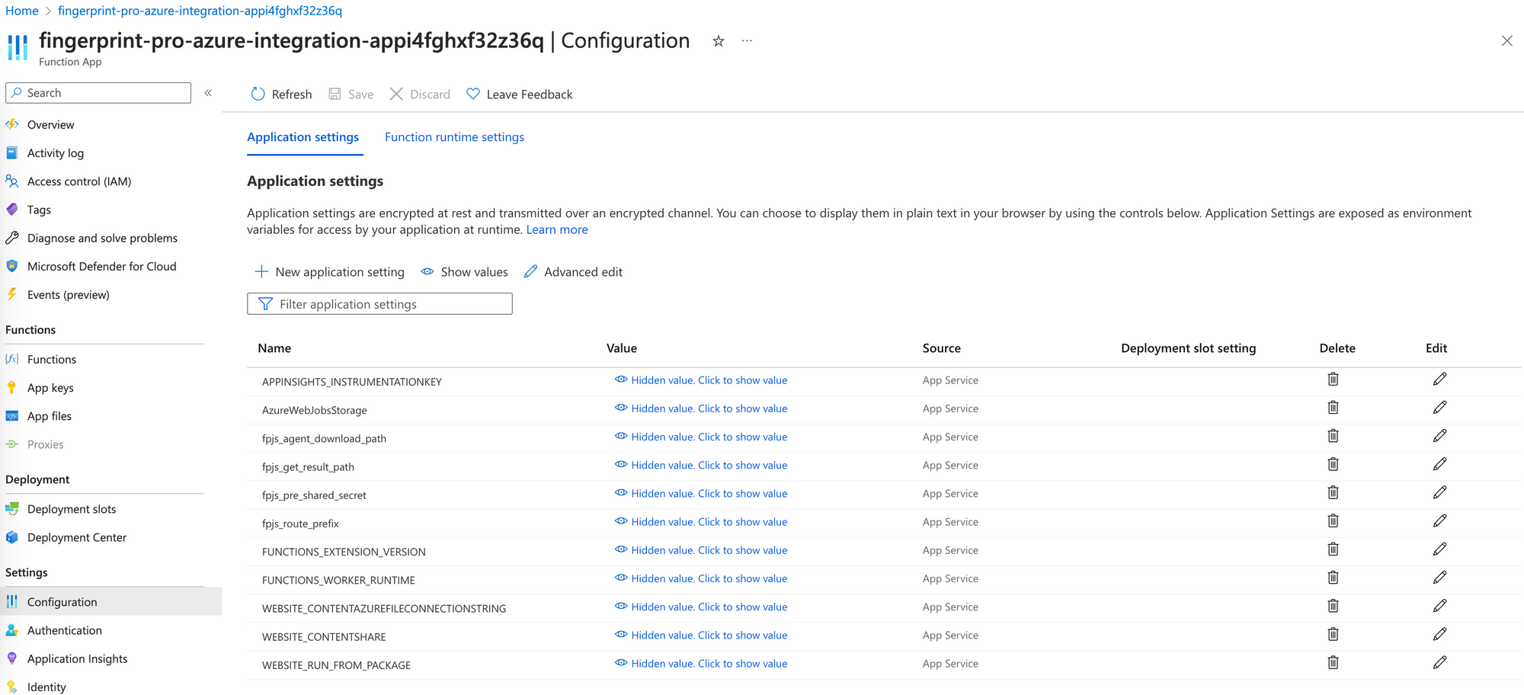The width and height of the screenshot is (1524, 695).
Task: Edit the FUNCTIONS_WORKER_RUNTIME setting
Action: point(1439,578)
